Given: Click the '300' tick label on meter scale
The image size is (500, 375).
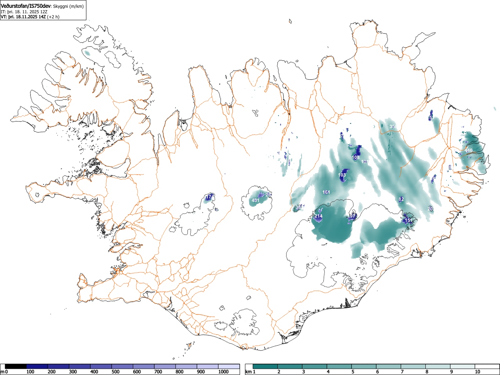Looking at the screenshot, I should coord(73,372).
